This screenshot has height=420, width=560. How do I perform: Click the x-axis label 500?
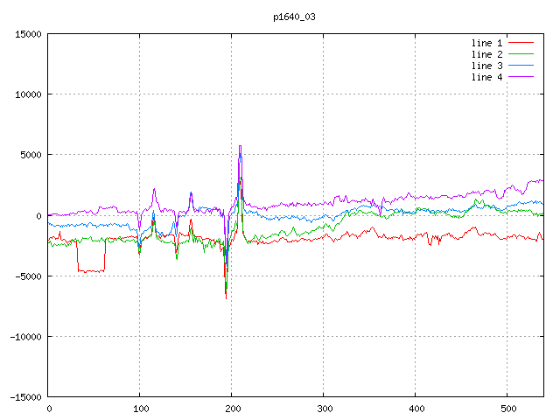click(x=508, y=409)
